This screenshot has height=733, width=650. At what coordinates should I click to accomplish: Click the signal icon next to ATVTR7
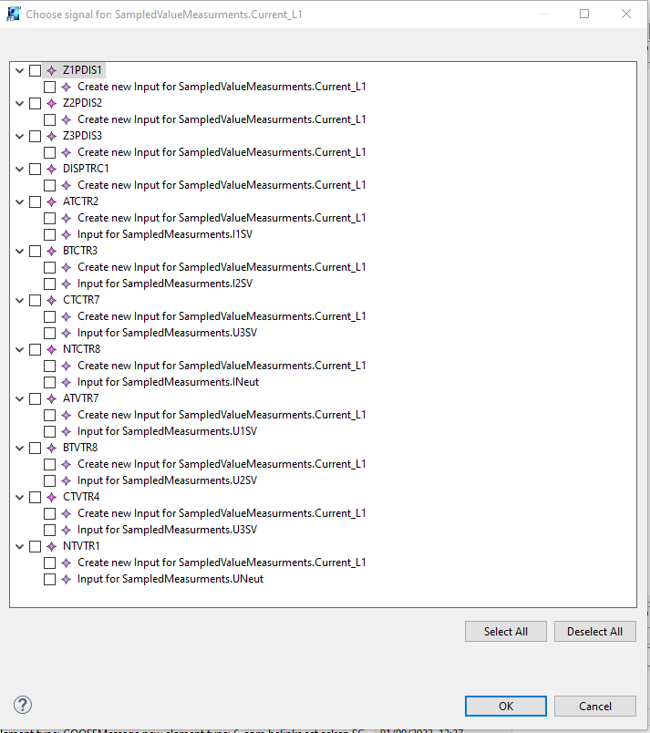[x=51, y=398]
